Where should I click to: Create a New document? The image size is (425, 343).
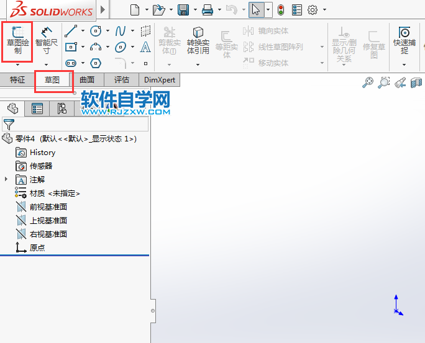[135, 10]
